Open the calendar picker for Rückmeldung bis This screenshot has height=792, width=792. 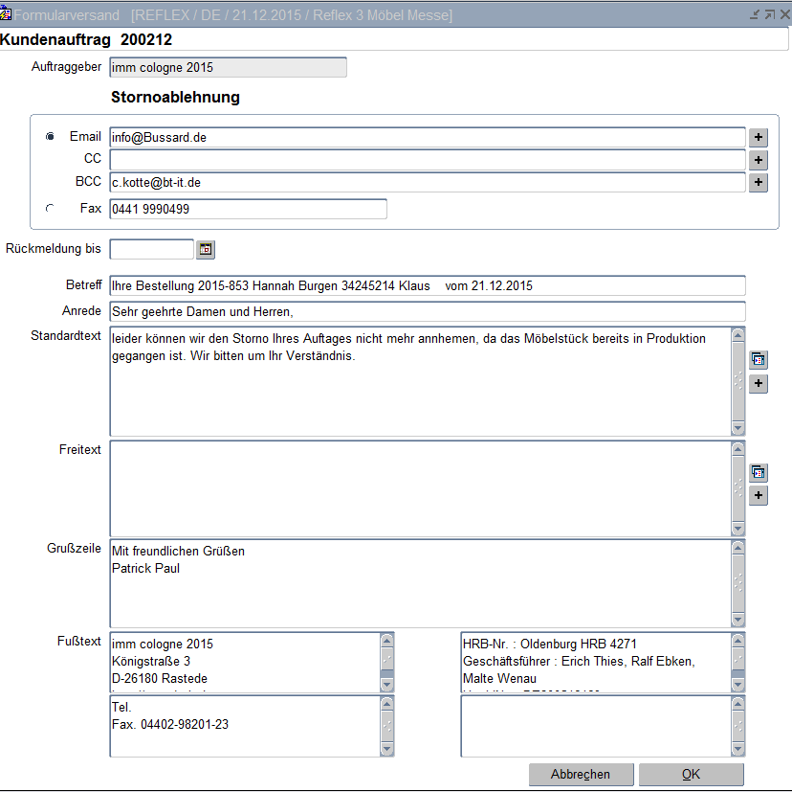(206, 249)
